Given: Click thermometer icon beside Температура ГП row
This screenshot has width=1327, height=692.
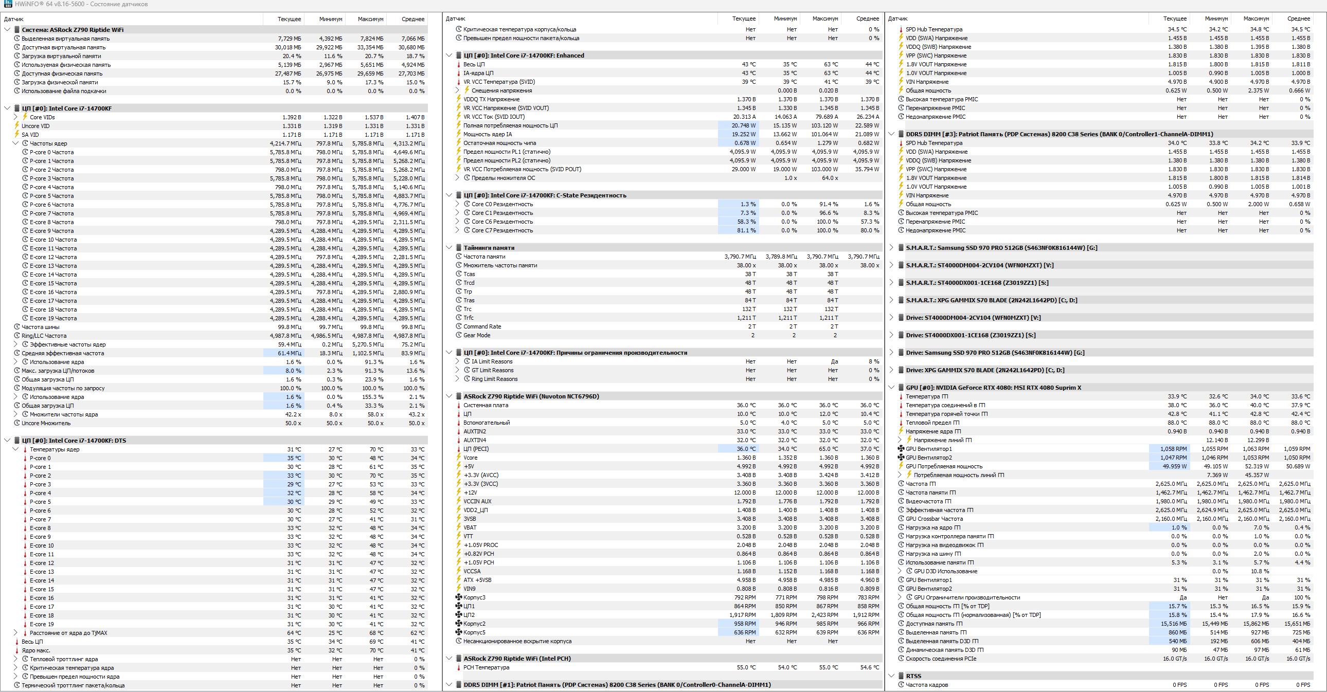Looking at the screenshot, I should (x=901, y=396).
